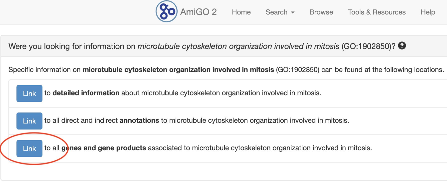Open the Link button for annotations

click(x=29, y=121)
